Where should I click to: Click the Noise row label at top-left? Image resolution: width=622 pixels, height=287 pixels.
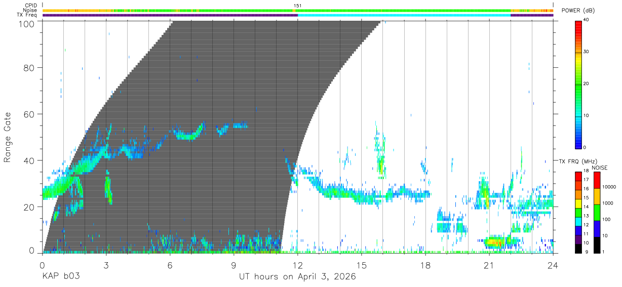point(30,10)
